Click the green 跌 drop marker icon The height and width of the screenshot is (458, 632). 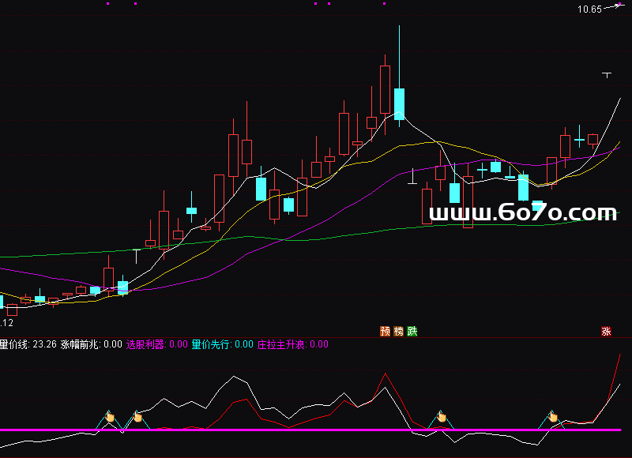point(412,331)
